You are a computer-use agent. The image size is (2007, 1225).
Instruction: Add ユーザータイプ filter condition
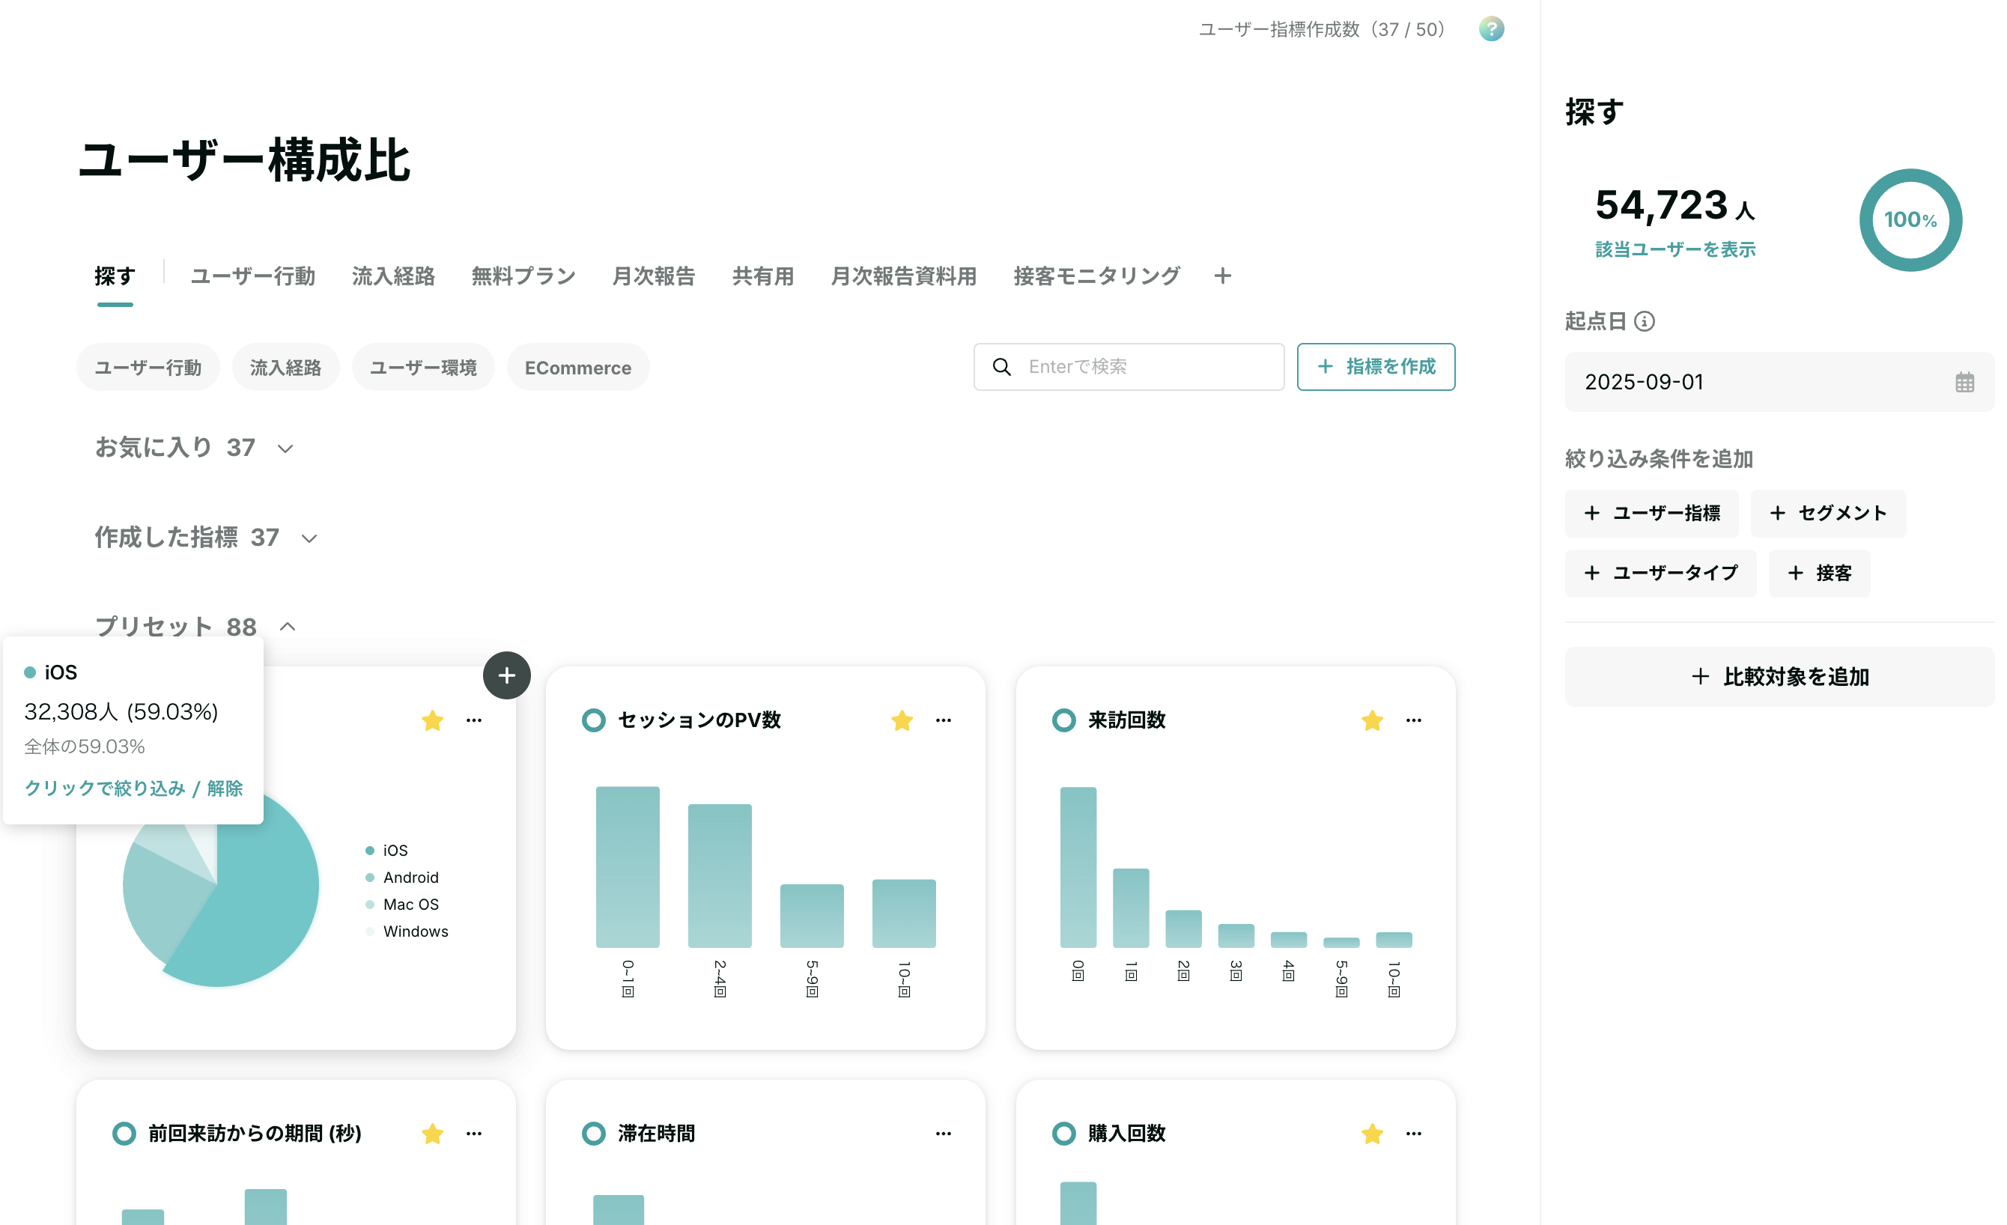click(x=1660, y=574)
